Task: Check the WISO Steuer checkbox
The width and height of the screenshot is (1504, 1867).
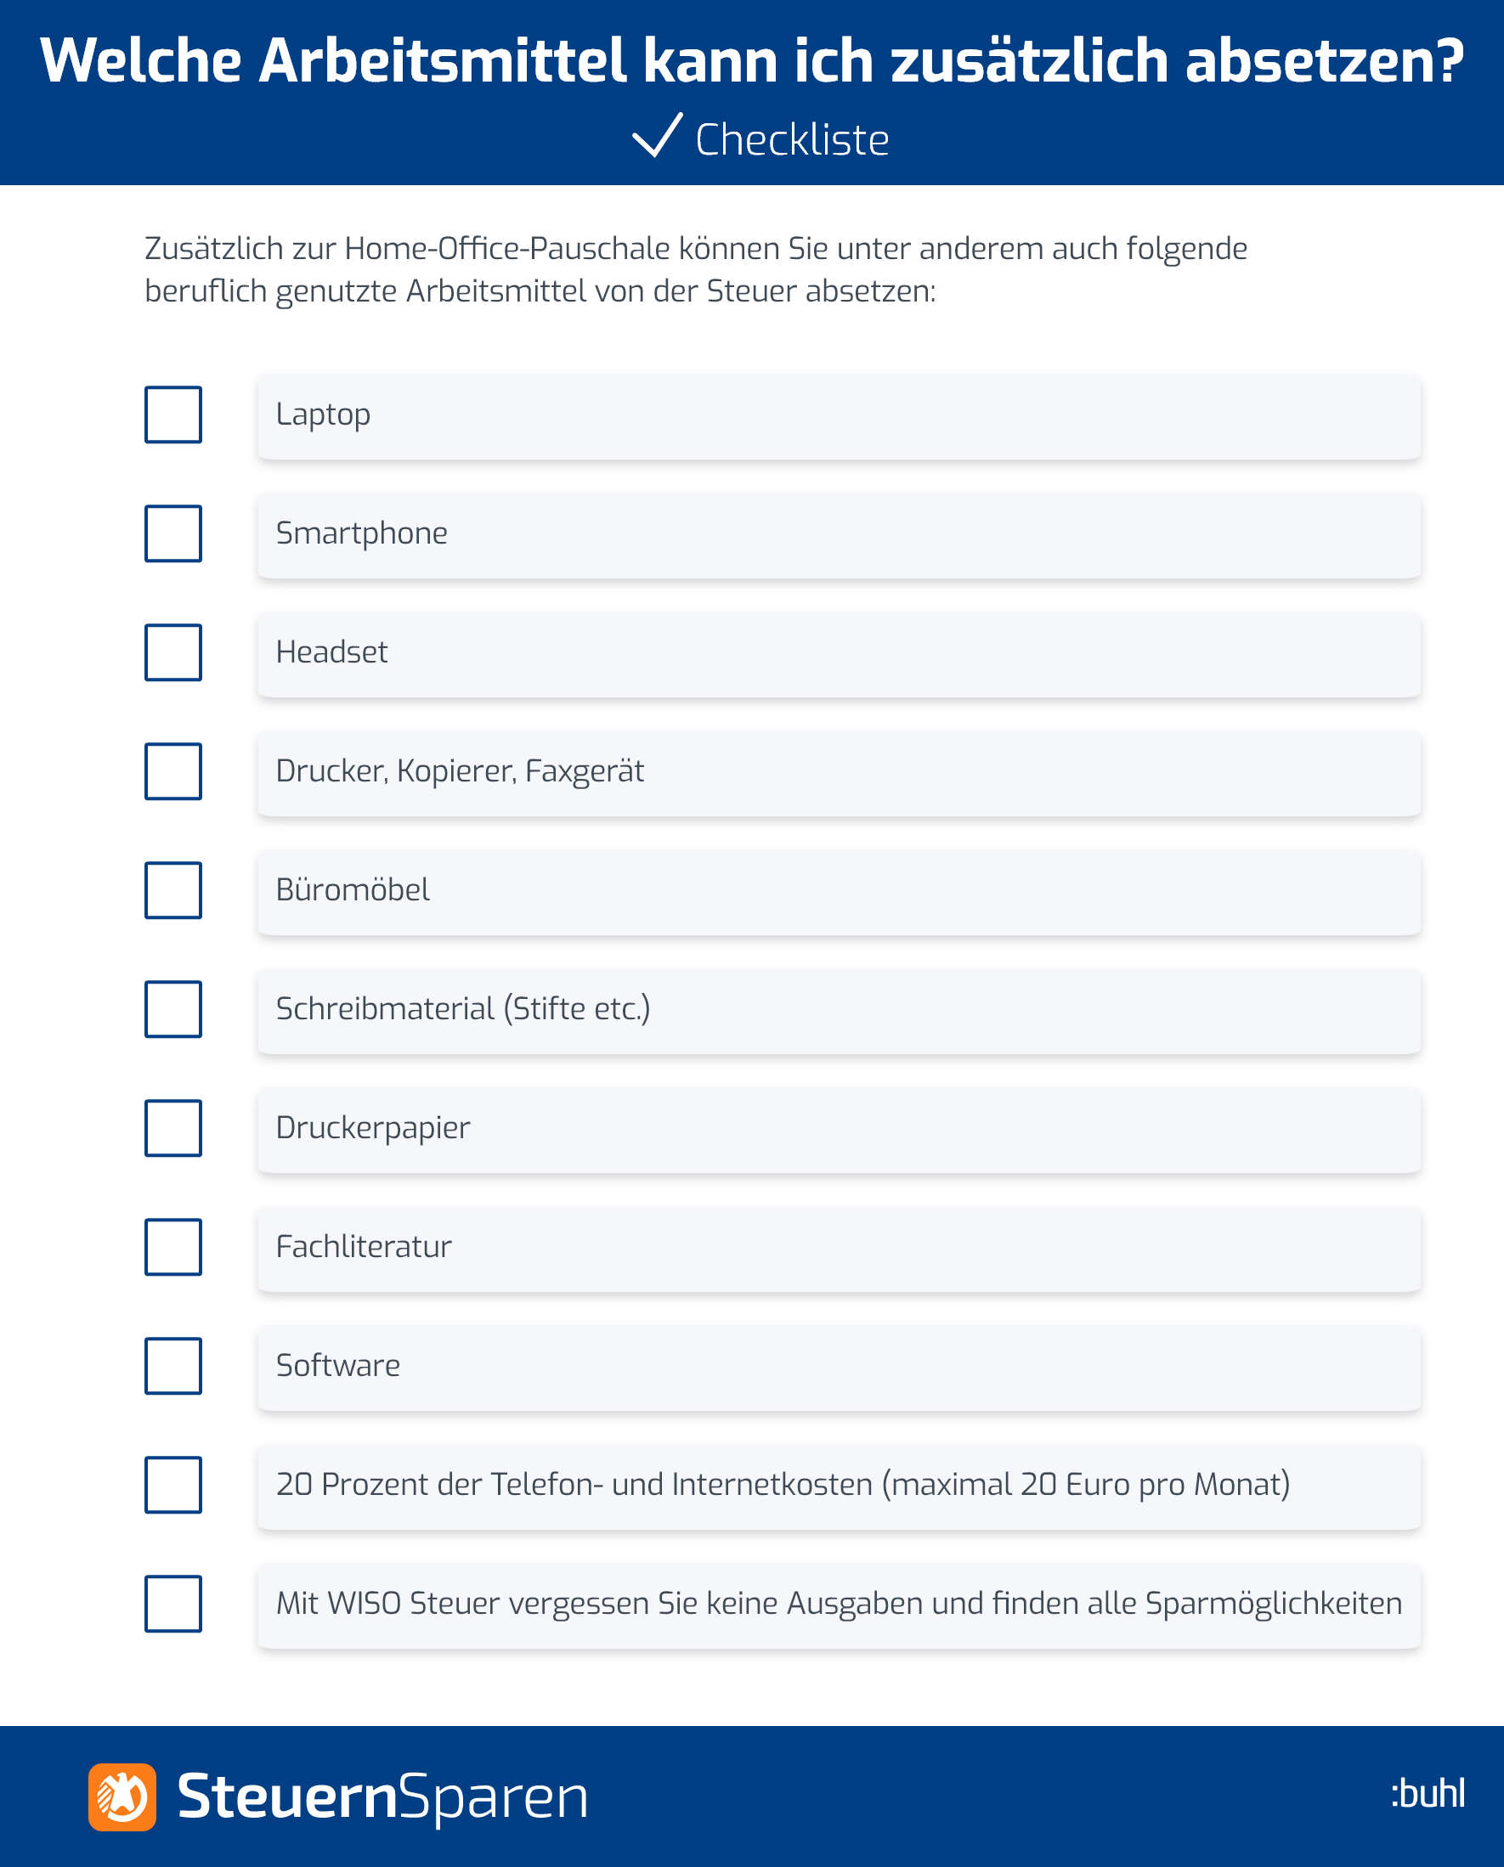Action: [x=173, y=1604]
